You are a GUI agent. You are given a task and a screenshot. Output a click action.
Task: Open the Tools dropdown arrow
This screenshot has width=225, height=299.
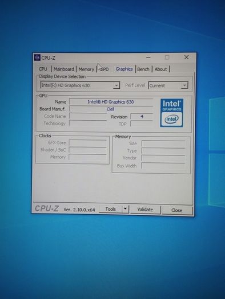[x=125, y=209]
